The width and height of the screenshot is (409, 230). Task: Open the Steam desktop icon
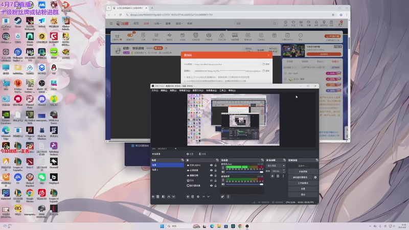coord(18,22)
